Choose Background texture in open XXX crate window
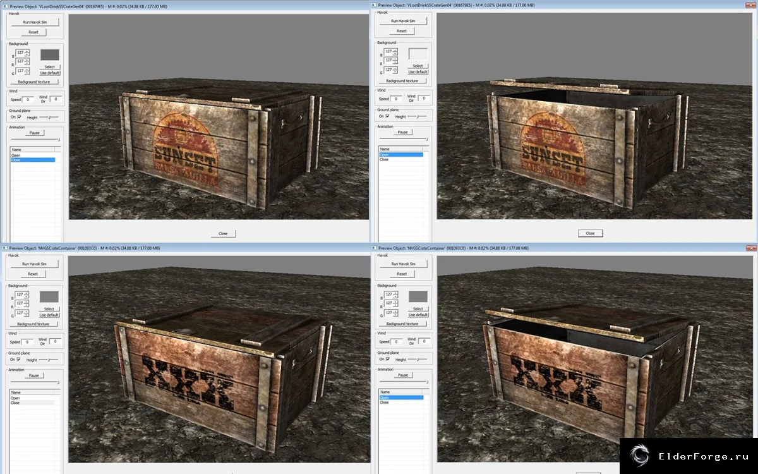Screen dimensions: 758x474 click(402, 324)
